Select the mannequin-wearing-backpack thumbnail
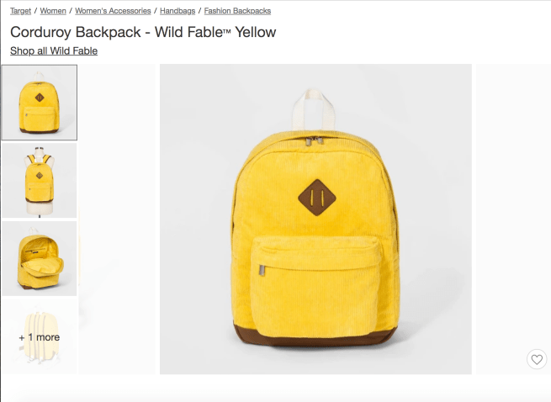The width and height of the screenshot is (551, 402). tap(40, 181)
